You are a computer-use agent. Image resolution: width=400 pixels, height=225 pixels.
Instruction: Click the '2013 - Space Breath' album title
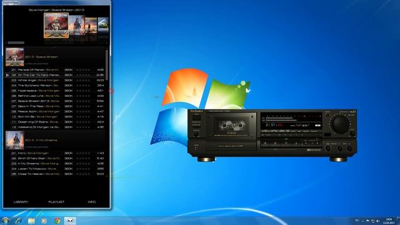click(x=41, y=57)
